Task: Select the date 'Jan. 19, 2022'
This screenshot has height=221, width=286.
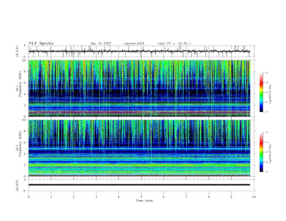Action: click(101, 43)
